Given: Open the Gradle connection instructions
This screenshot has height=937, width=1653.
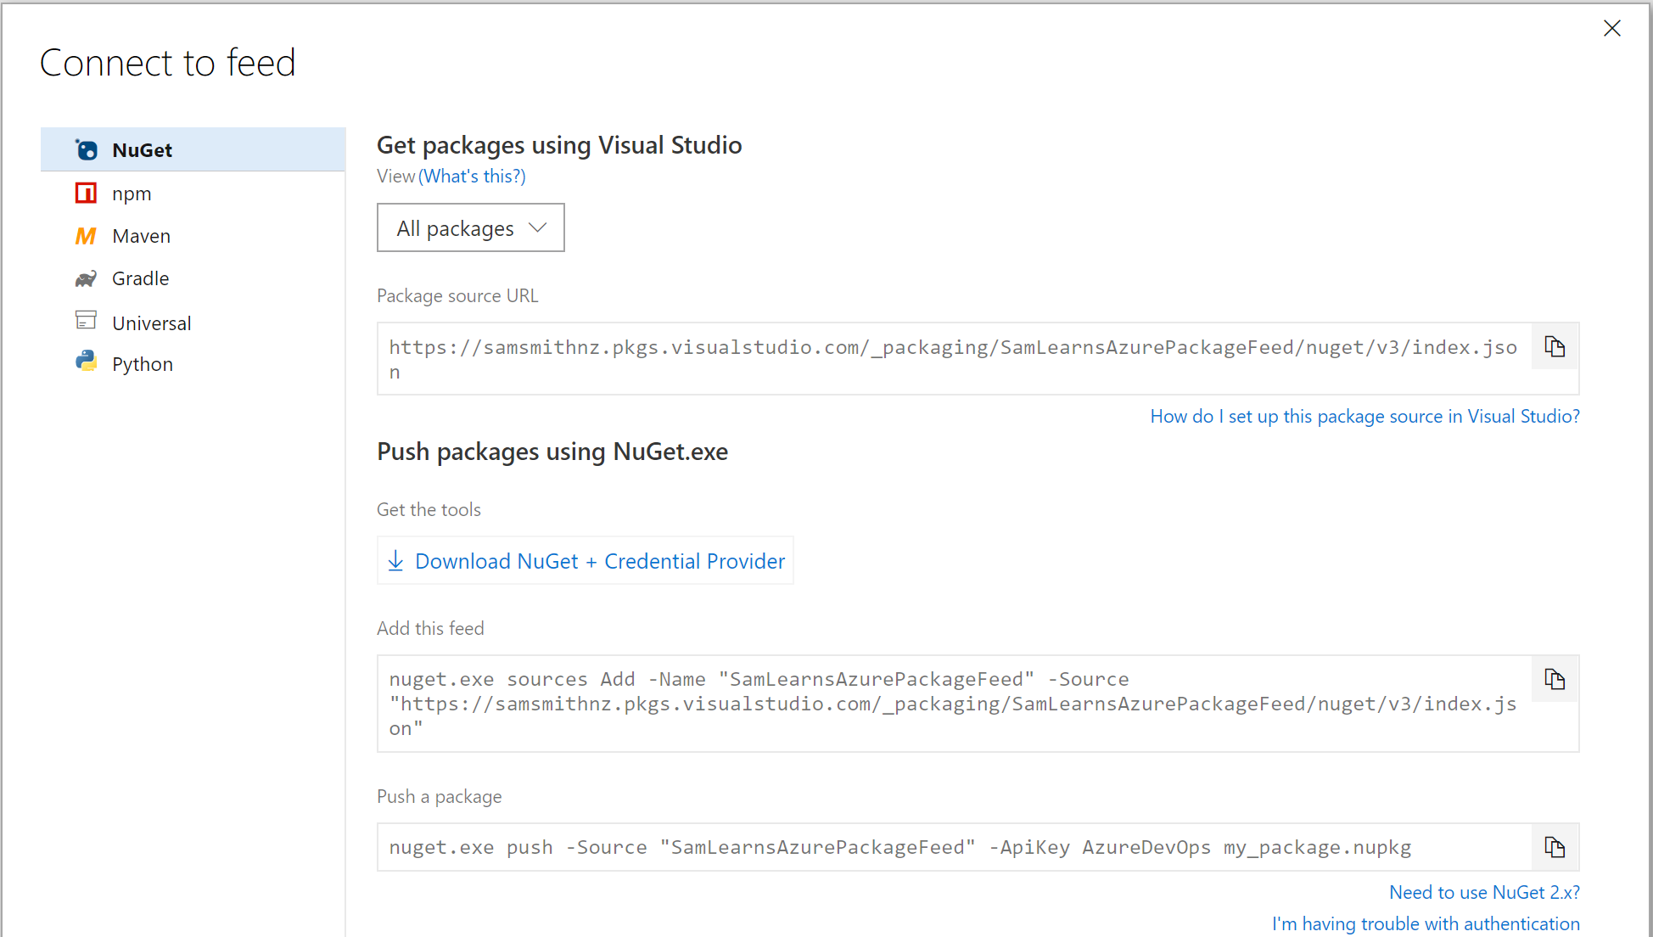Looking at the screenshot, I should coord(140,278).
